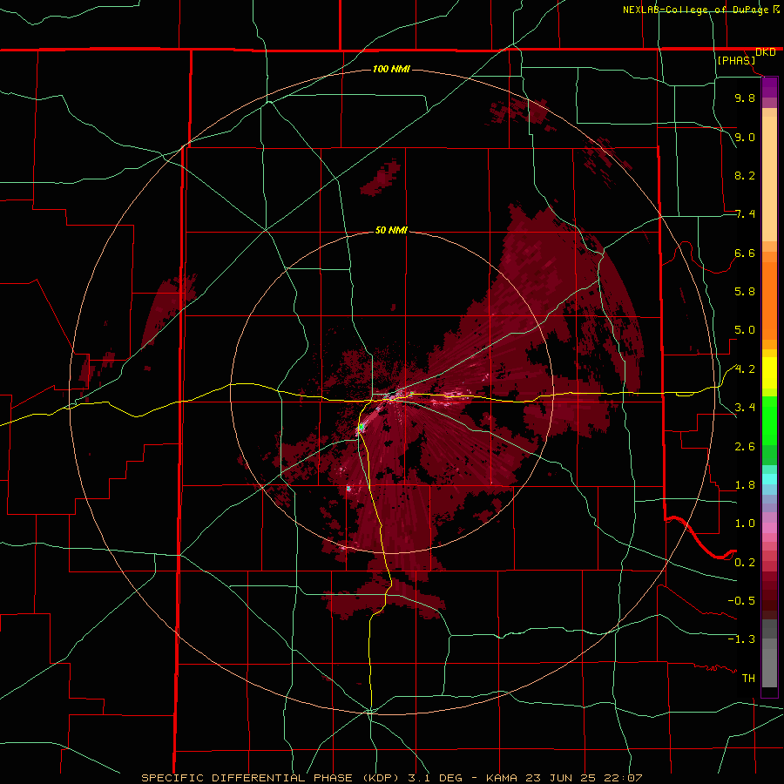Pick the cyan segment of the colorbar

769,479
